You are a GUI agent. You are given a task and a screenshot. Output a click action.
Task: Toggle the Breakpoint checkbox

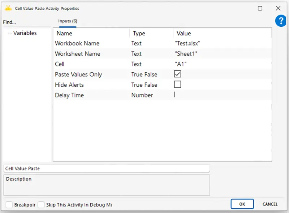9,205
